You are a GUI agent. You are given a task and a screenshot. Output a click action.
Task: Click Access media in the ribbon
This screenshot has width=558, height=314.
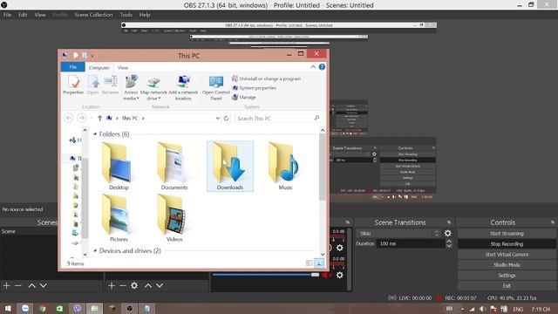pyautogui.click(x=131, y=87)
